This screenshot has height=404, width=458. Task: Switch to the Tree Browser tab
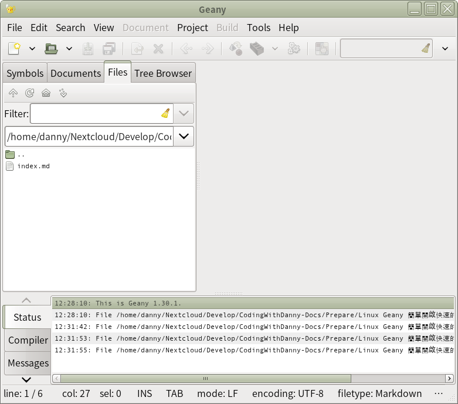[162, 73]
